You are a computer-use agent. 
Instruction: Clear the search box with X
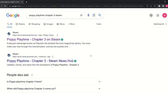coord(81,15)
